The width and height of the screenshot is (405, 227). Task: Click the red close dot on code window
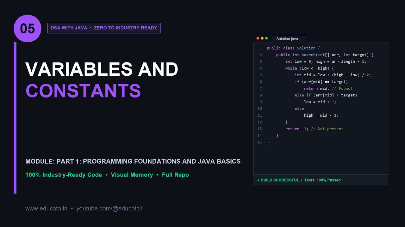click(258, 38)
